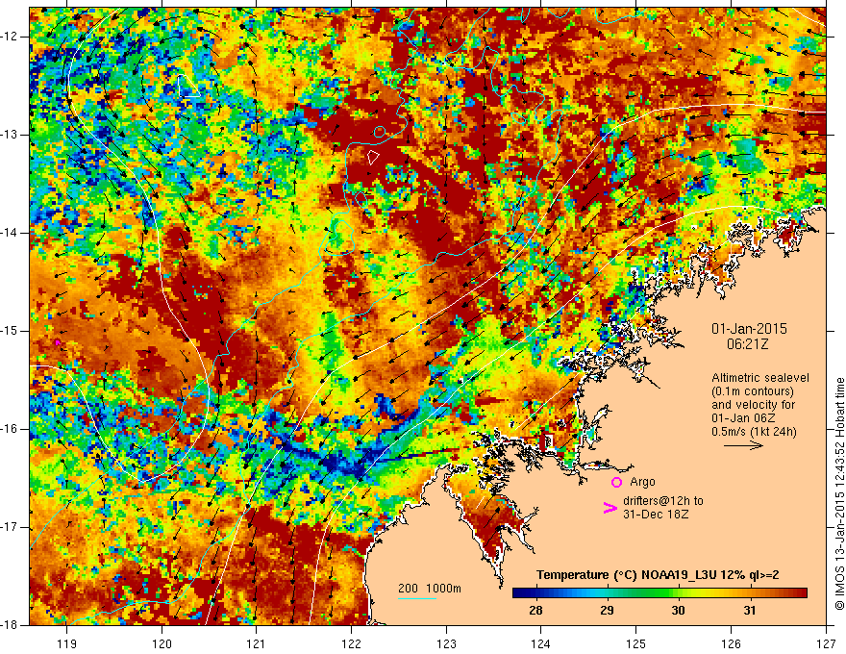Click the 0.5m/s velocity scale arrow
846x654 pixels.
coord(743,445)
